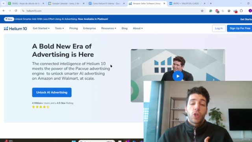Open the Chrome profile avatar
Viewport: 252px width, 142px height.
coord(250,11)
